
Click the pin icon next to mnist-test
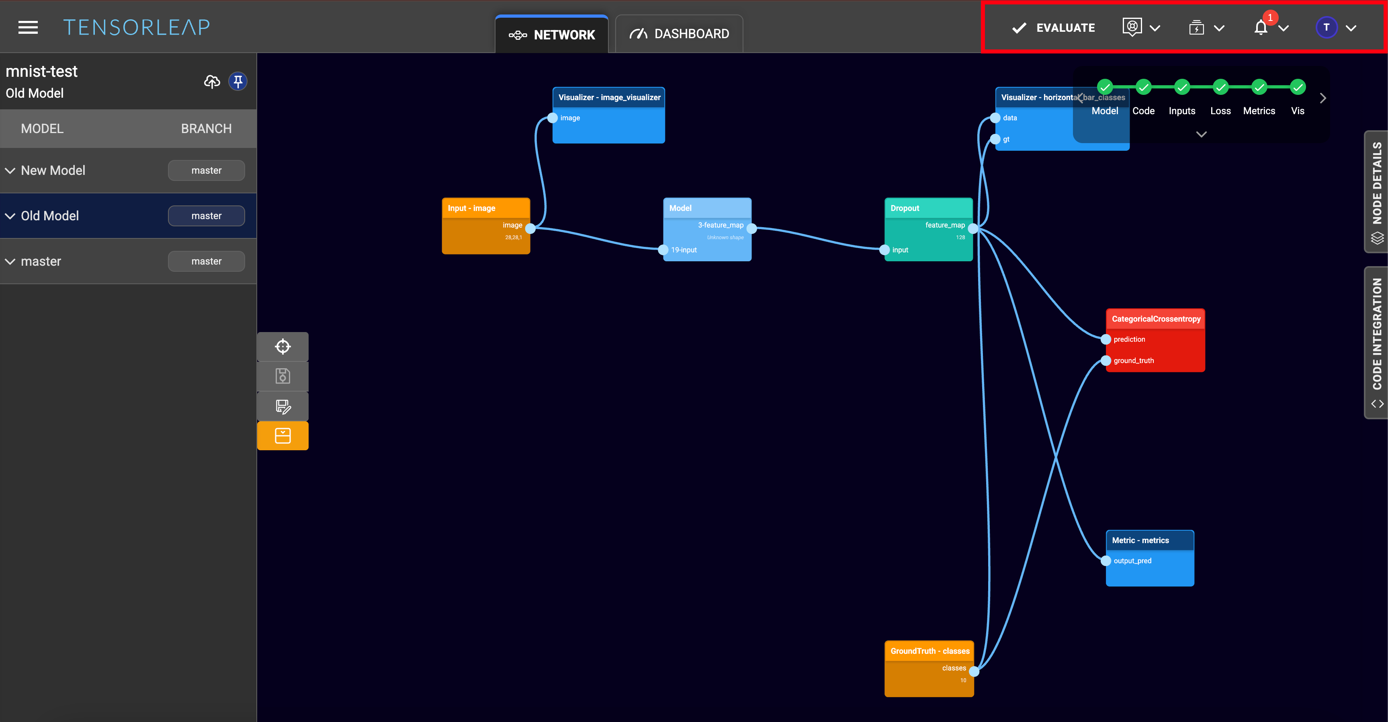(237, 82)
